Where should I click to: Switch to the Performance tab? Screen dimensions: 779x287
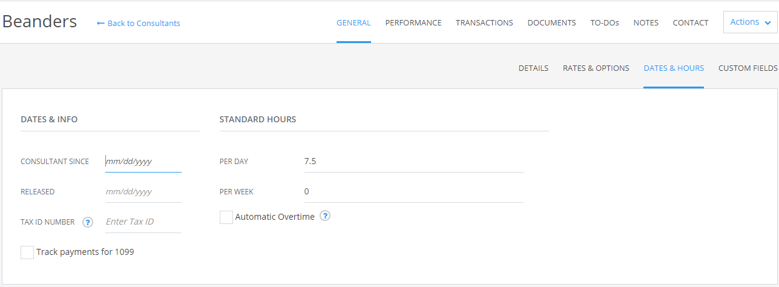(413, 23)
